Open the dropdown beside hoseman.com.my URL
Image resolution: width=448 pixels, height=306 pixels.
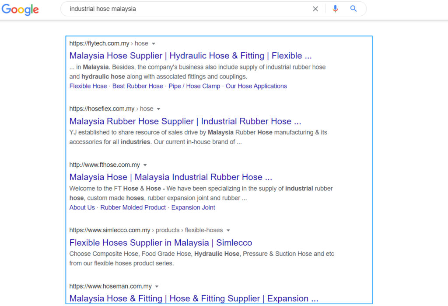point(156,286)
